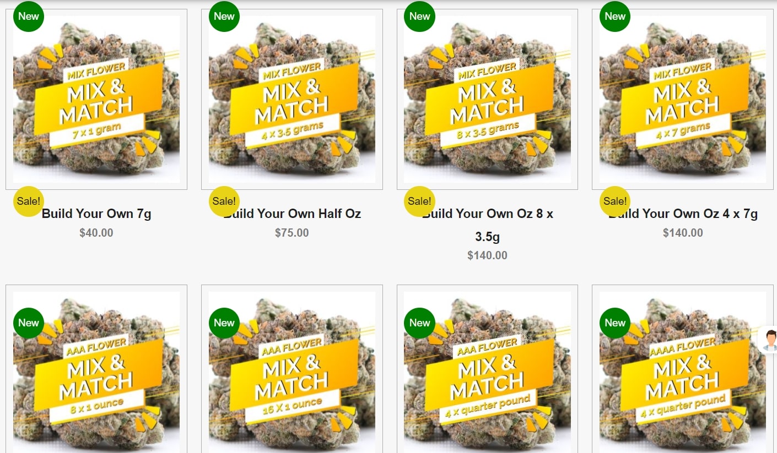Open the support chat avatar icon

(x=770, y=340)
